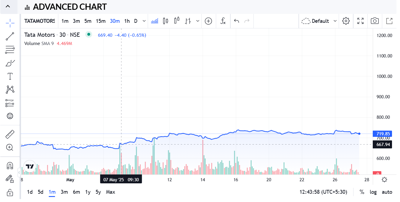Open the Fibonacci retracement tools
Screen dimensions: 400x202
click(x=10, y=50)
